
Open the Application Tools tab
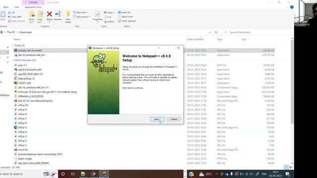pos(33,7)
